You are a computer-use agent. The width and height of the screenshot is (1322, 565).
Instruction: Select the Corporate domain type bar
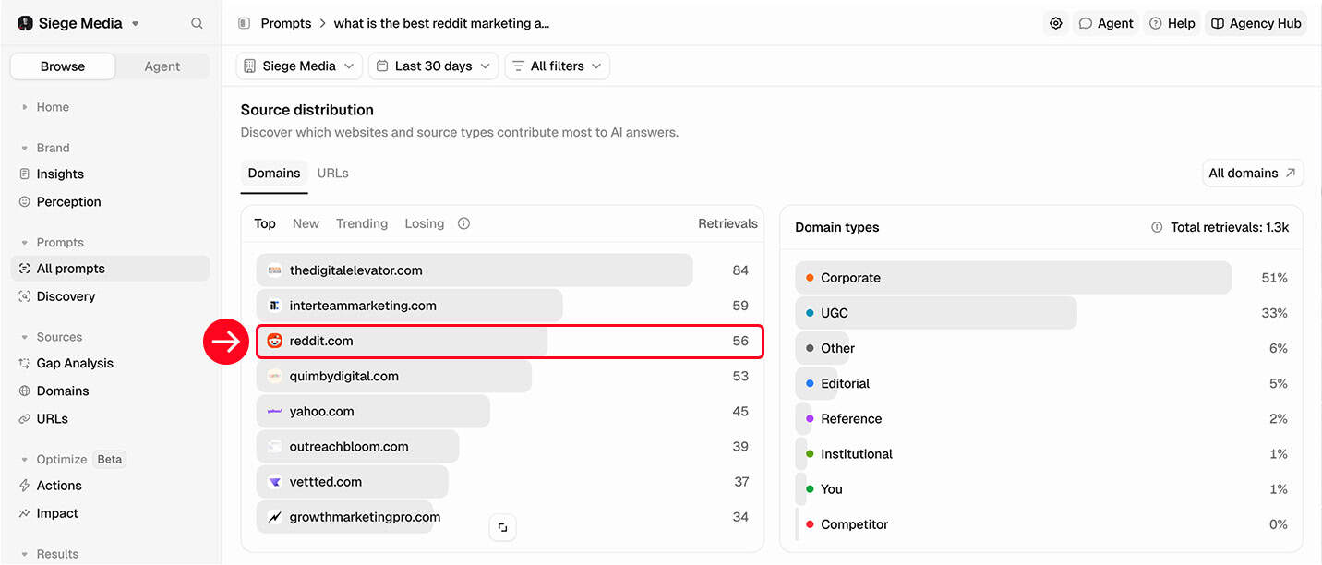click(x=1013, y=278)
